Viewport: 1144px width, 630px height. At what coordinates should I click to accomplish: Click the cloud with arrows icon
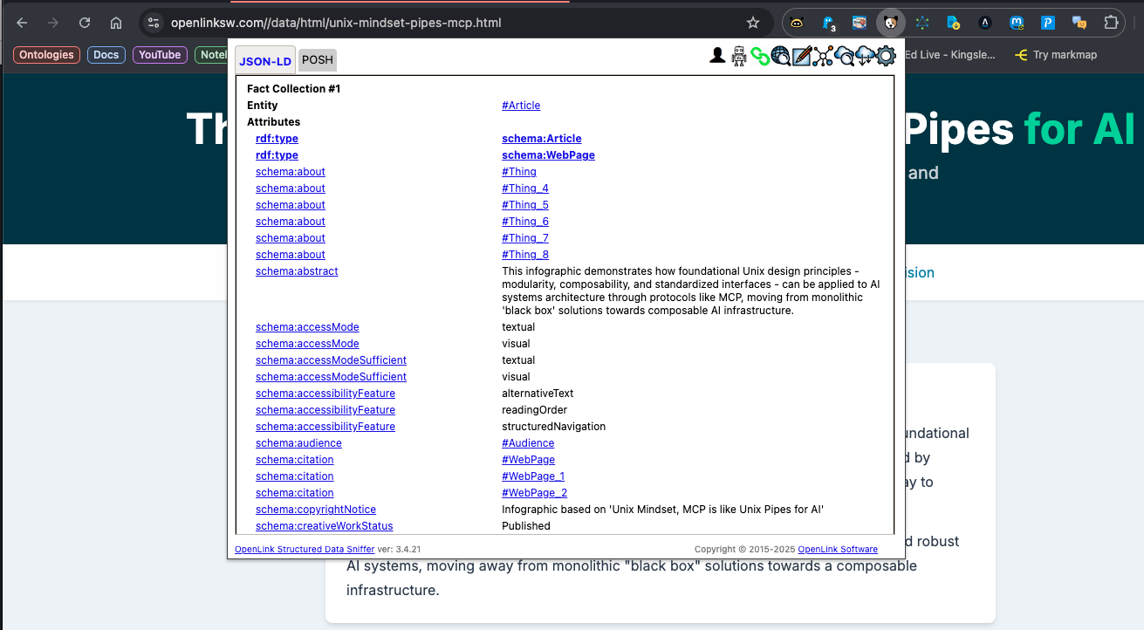[x=865, y=57]
